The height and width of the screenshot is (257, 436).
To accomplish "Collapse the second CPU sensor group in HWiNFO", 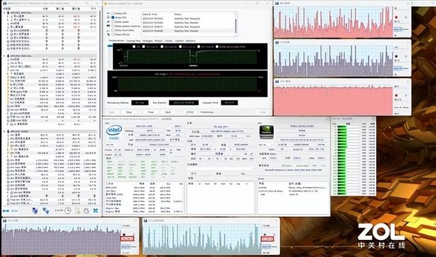I will [x=4, y=56].
